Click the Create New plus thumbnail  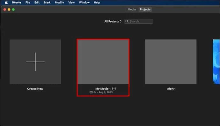pos(35,62)
